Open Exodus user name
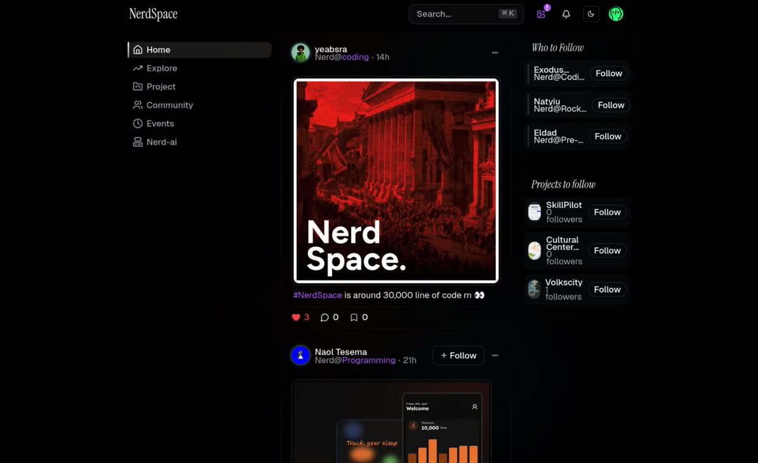This screenshot has height=463, width=758. (x=551, y=69)
